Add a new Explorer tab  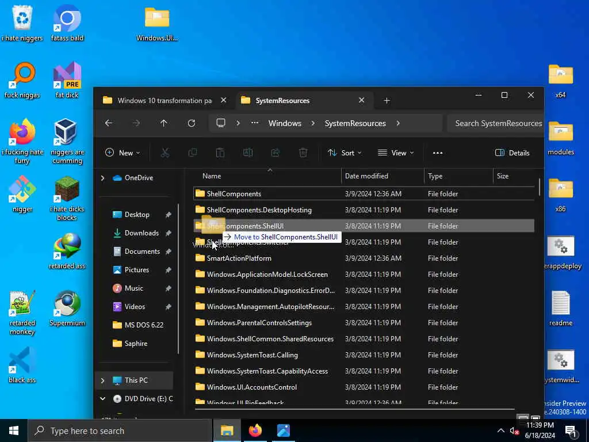pyautogui.click(x=387, y=101)
